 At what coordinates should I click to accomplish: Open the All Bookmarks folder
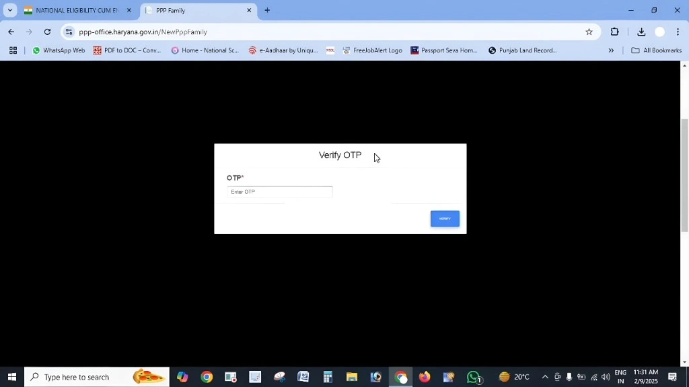point(656,50)
